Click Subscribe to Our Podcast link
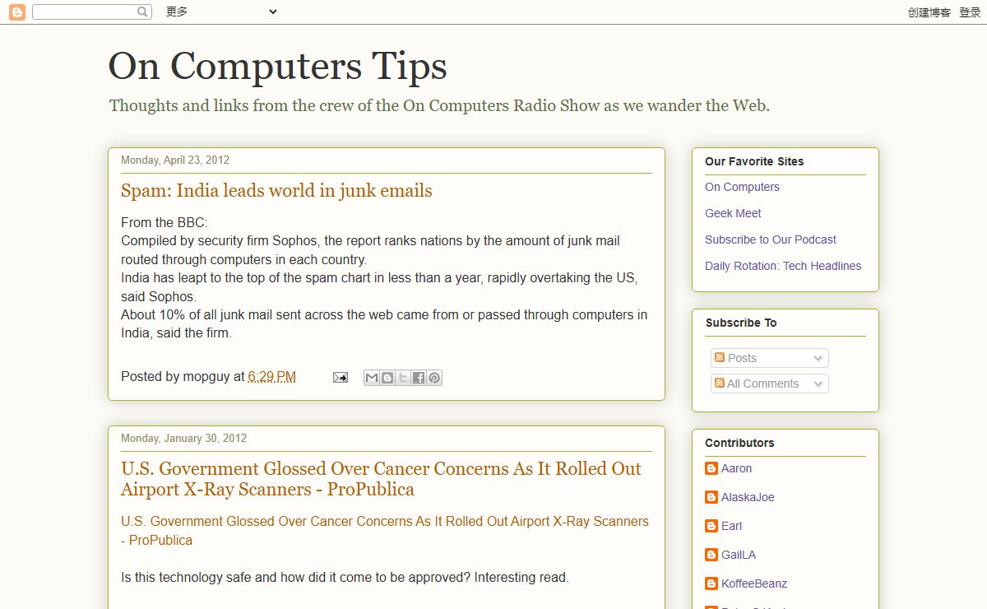Image resolution: width=987 pixels, height=609 pixels. [771, 239]
